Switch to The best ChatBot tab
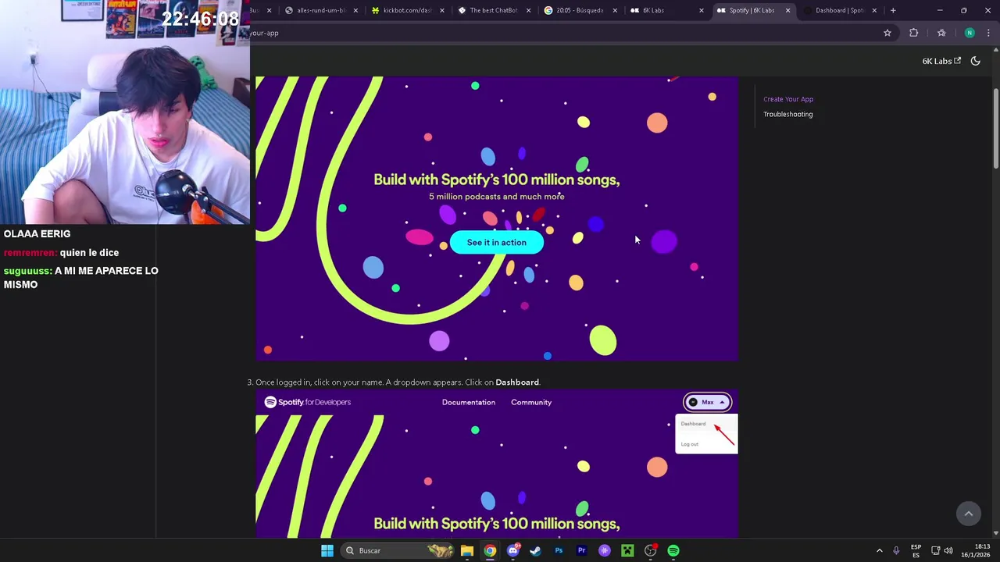This screenshot has width=1000, height=562. (x=493, y=10)
